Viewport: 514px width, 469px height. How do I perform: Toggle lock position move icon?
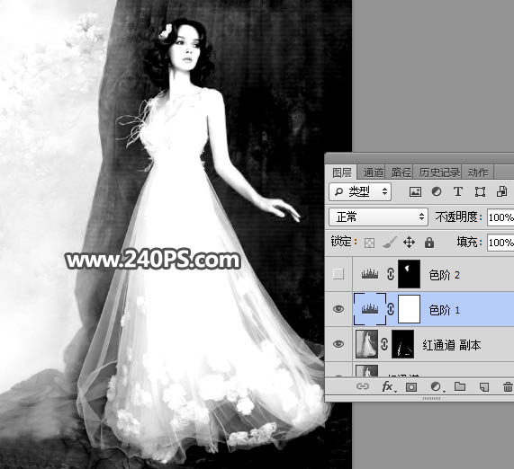[409, 243]
